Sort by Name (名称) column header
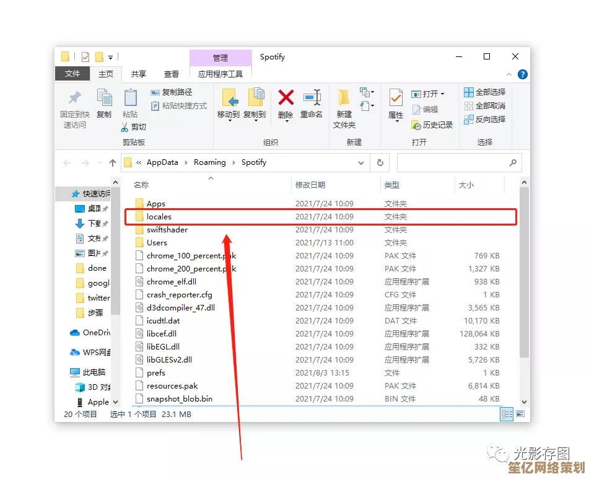This screenshot has width=589, height=479. pos(141,185)
